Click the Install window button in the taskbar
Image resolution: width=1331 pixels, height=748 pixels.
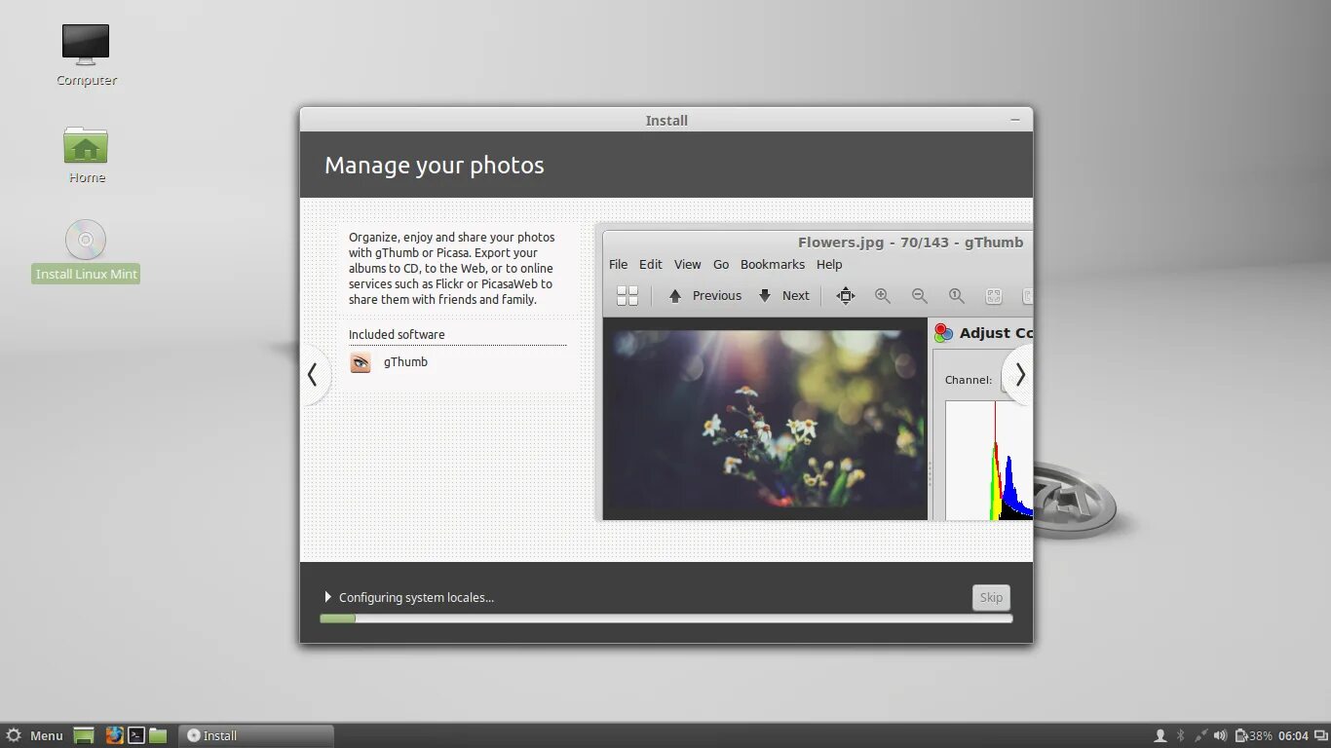click(256, 735)
